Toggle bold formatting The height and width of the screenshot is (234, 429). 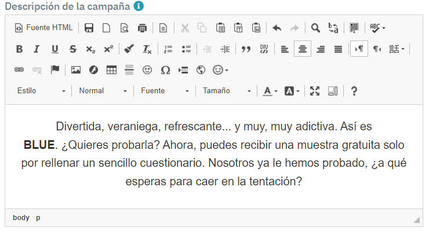point(19,49)
